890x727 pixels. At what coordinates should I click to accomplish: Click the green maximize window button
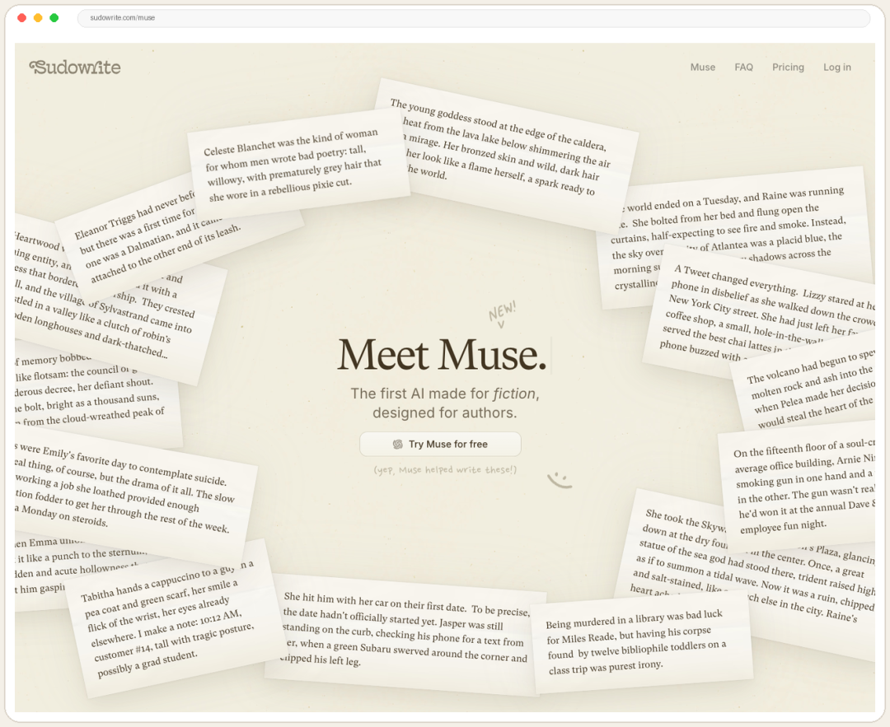[x=54, y=17]
